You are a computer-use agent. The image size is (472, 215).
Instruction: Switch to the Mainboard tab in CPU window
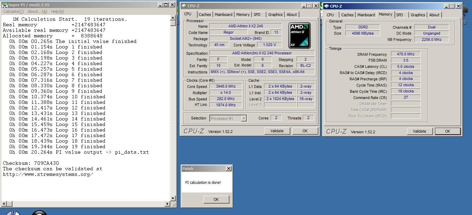[224, 15]
